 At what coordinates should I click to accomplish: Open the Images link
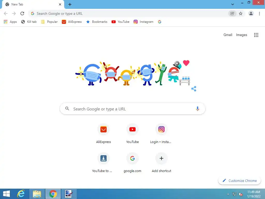241,35
